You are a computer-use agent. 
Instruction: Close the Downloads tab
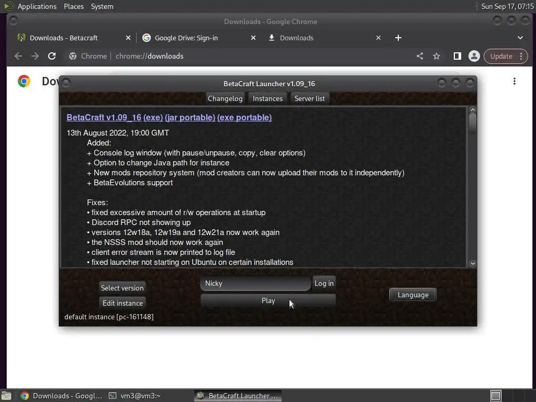coord(378,38)
